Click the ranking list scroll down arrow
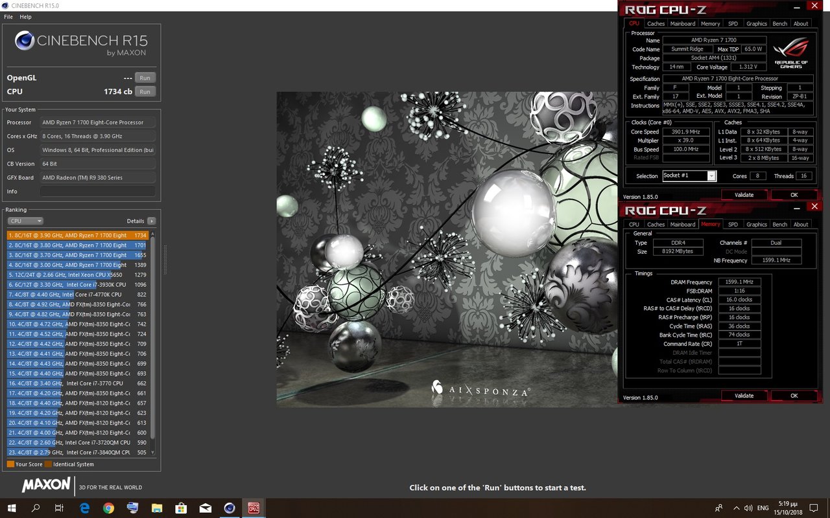 pos(153,453)
